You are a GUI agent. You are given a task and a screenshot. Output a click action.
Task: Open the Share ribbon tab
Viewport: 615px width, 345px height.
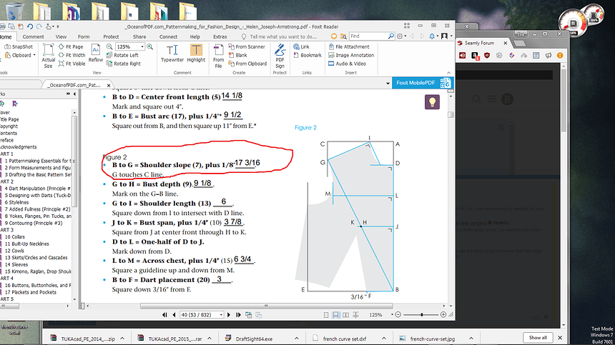tap(139, 37)
